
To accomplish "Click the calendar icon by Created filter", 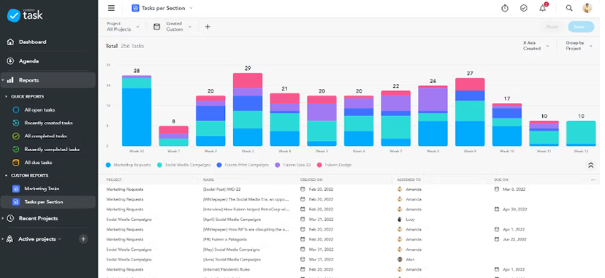I will click(x=156, y=26).
